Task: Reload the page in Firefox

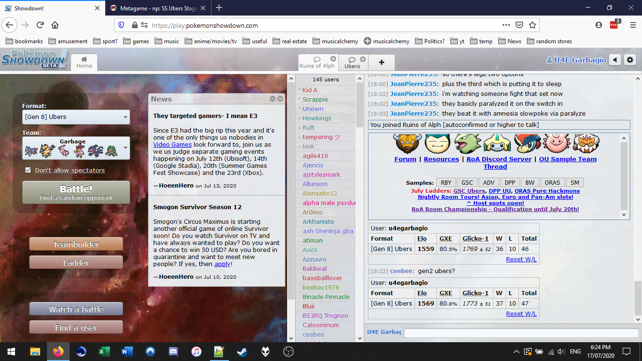Action: pyautogui.click(x=40, y=25)
